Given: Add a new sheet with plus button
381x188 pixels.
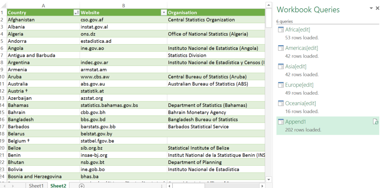Looking at the screenshot, I should pyautogui.click(x=82, y=185).
